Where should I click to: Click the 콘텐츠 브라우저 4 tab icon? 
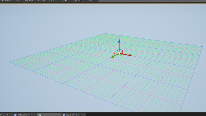click(64, 115)
